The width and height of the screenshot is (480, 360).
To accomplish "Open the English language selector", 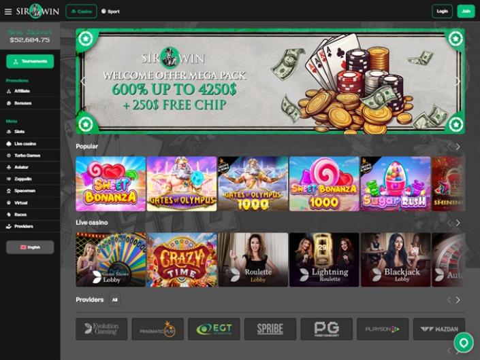I will tap(30, 247).
